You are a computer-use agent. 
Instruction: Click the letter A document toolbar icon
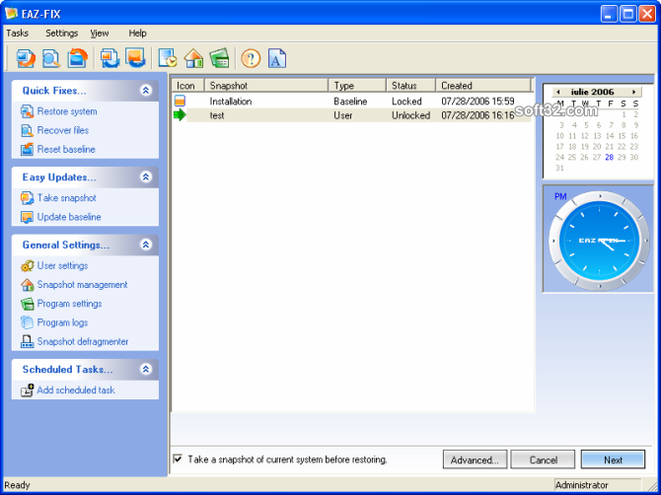(277, 58)
